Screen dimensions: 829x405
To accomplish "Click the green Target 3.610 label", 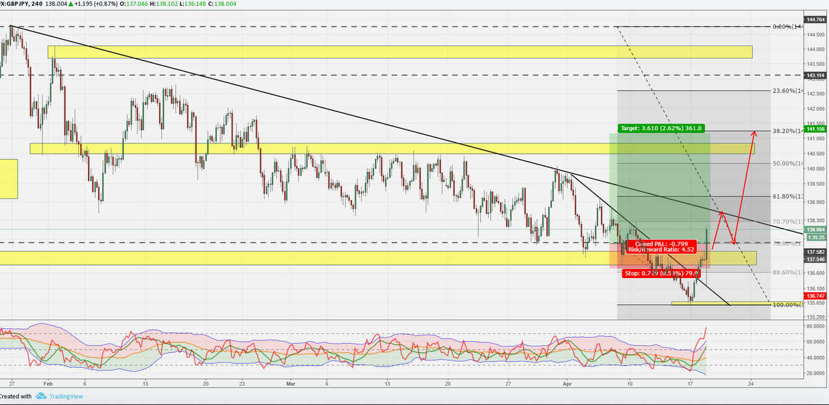I will (x=659, y=128).
